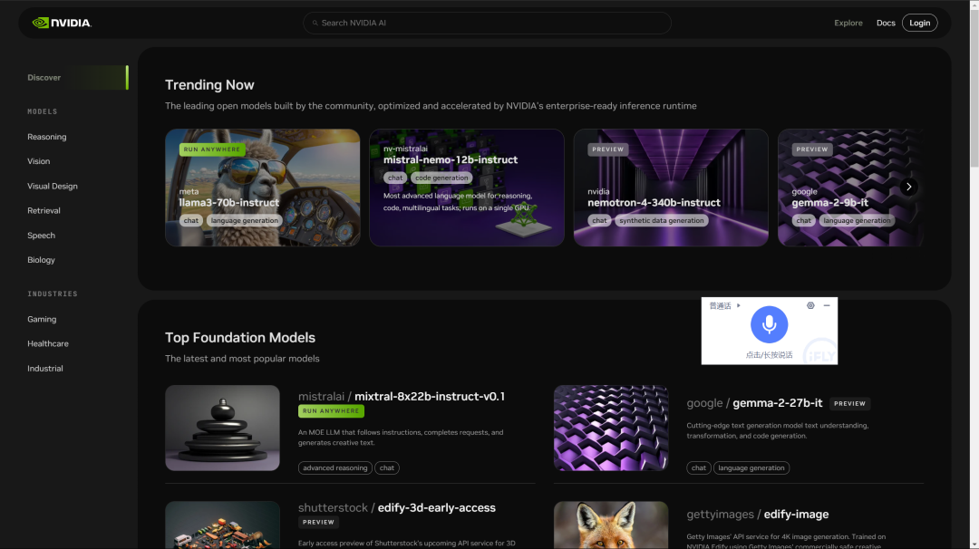Click the mixtral stacked stones thumbnail
This screenshot has height=549, width=979.
click(222, 428)
